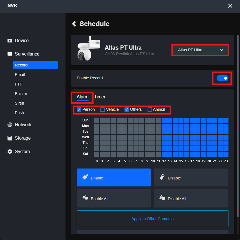Click the Enable All brush icon
This screenshot has height=240, width=240.
85,198
